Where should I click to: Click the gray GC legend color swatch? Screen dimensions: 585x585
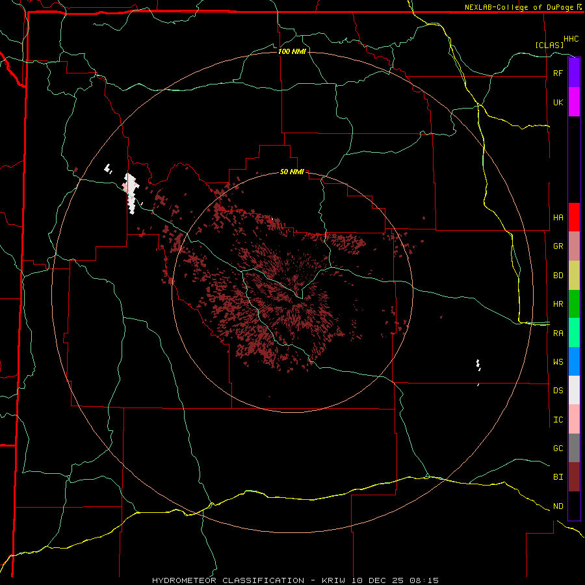click(574, 448)
